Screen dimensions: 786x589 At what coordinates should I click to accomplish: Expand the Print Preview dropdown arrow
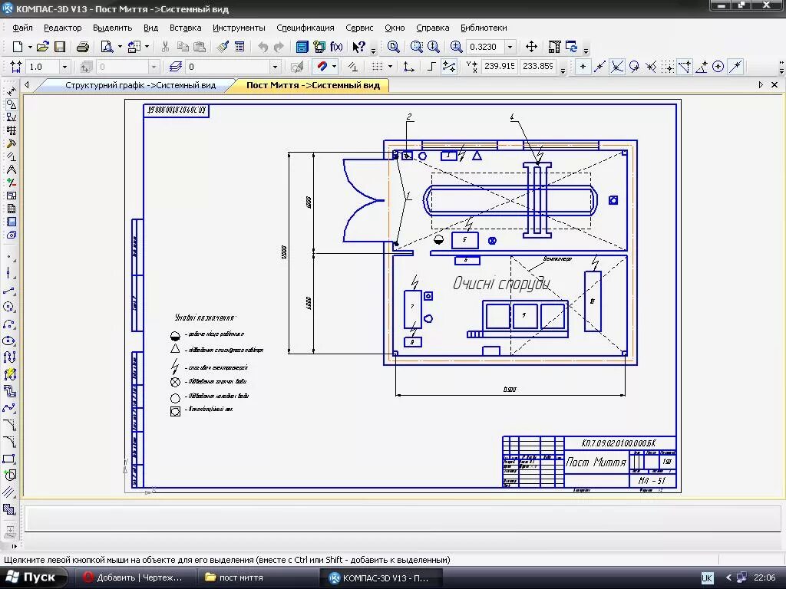[x=120, y=47]
